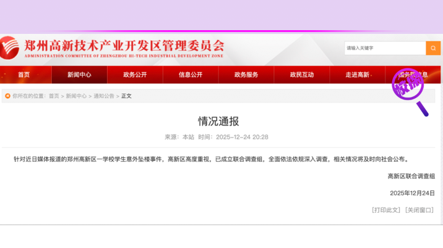443x248 pixels.
Task: Open the 政务公开 menu item
Action: point(135,75)
